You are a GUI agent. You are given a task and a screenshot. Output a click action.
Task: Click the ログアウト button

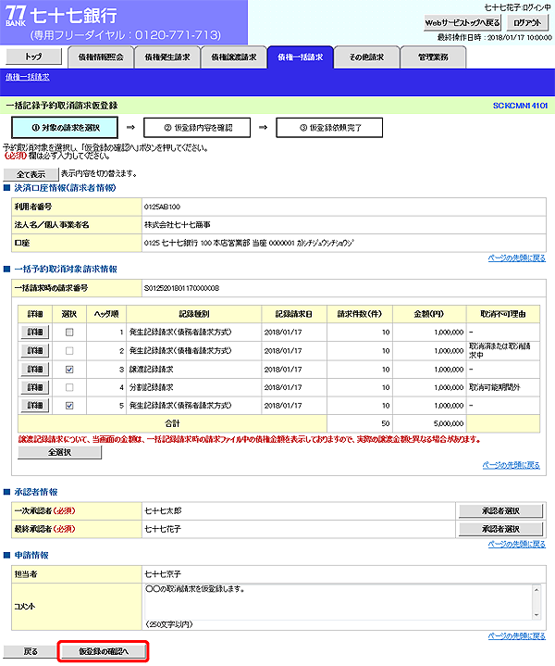pyautogui.click(x=527, y=23)
